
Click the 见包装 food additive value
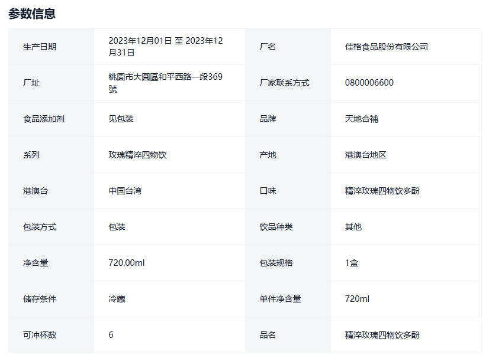pos(121,119)
